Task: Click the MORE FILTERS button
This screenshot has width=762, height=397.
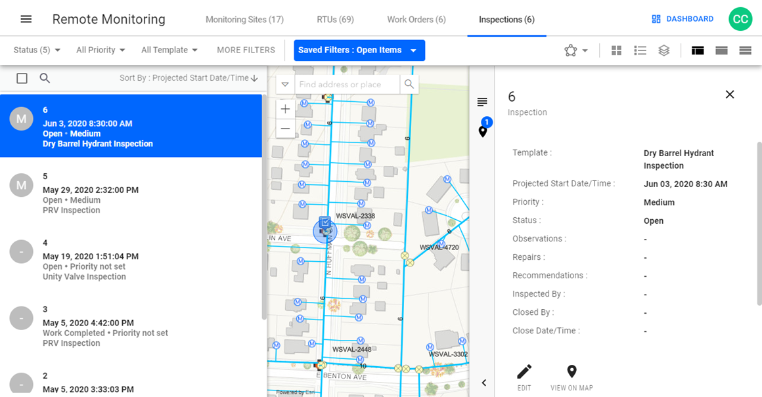Action: (245, 49)
